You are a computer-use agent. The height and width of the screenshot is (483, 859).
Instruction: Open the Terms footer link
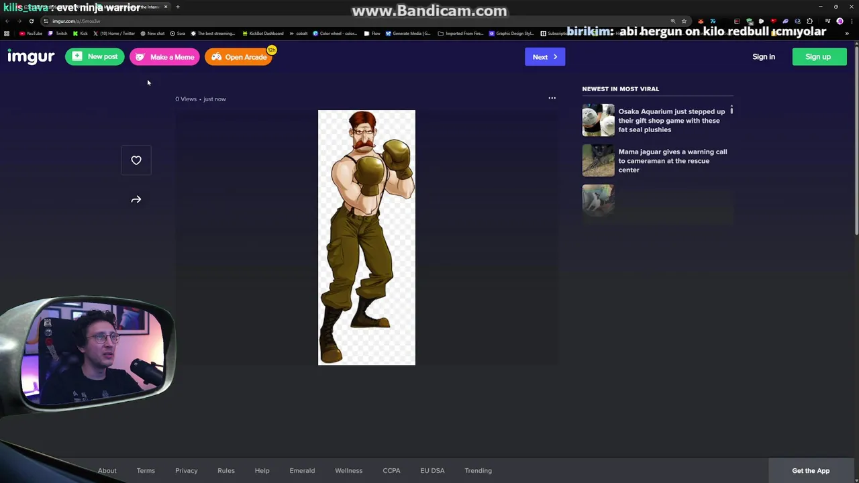tap(146, 471)
